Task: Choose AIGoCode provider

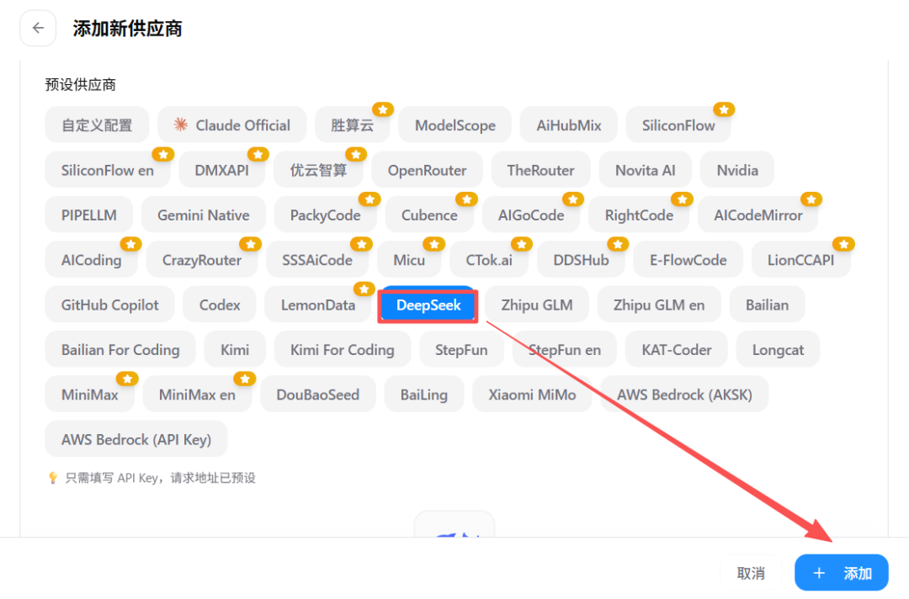Action: pyautogui.click(x=531, y=215)
